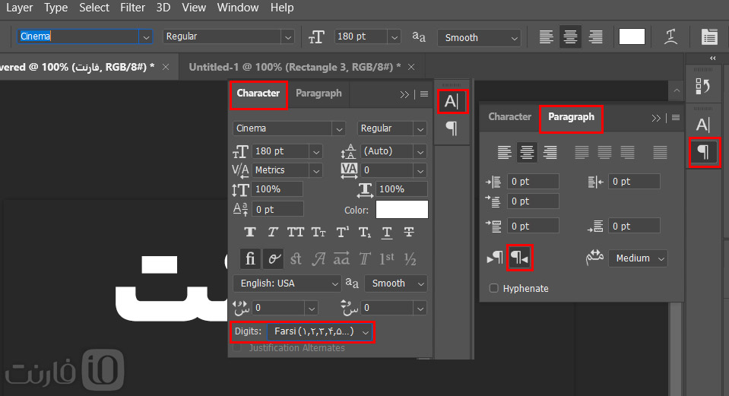Select right-to-left paragraph direction
This screenshot has height=396, width=729.
click(519, 258)
